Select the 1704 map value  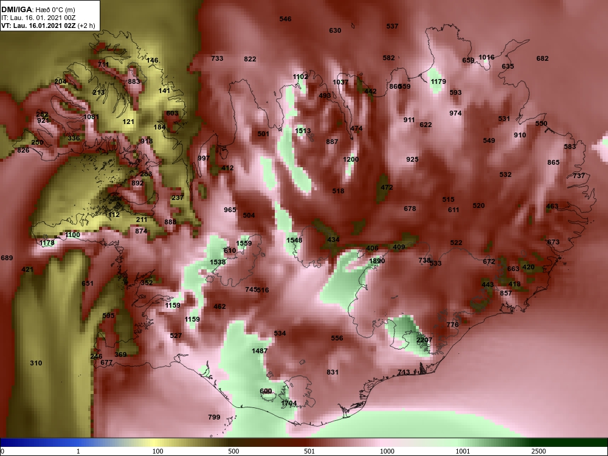[x=289, y=403]
